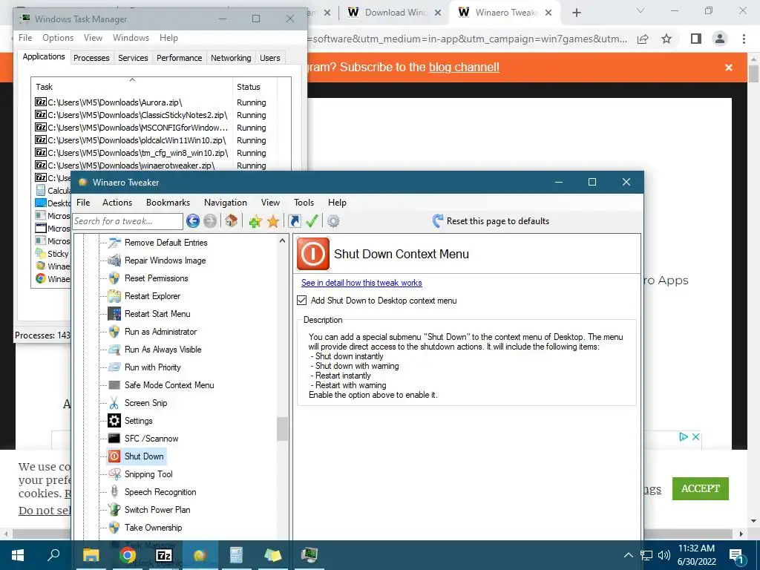Bookmark this page with Chrome star icon
The width and height of the screenshot is (760, 570).
click(666, 39)
